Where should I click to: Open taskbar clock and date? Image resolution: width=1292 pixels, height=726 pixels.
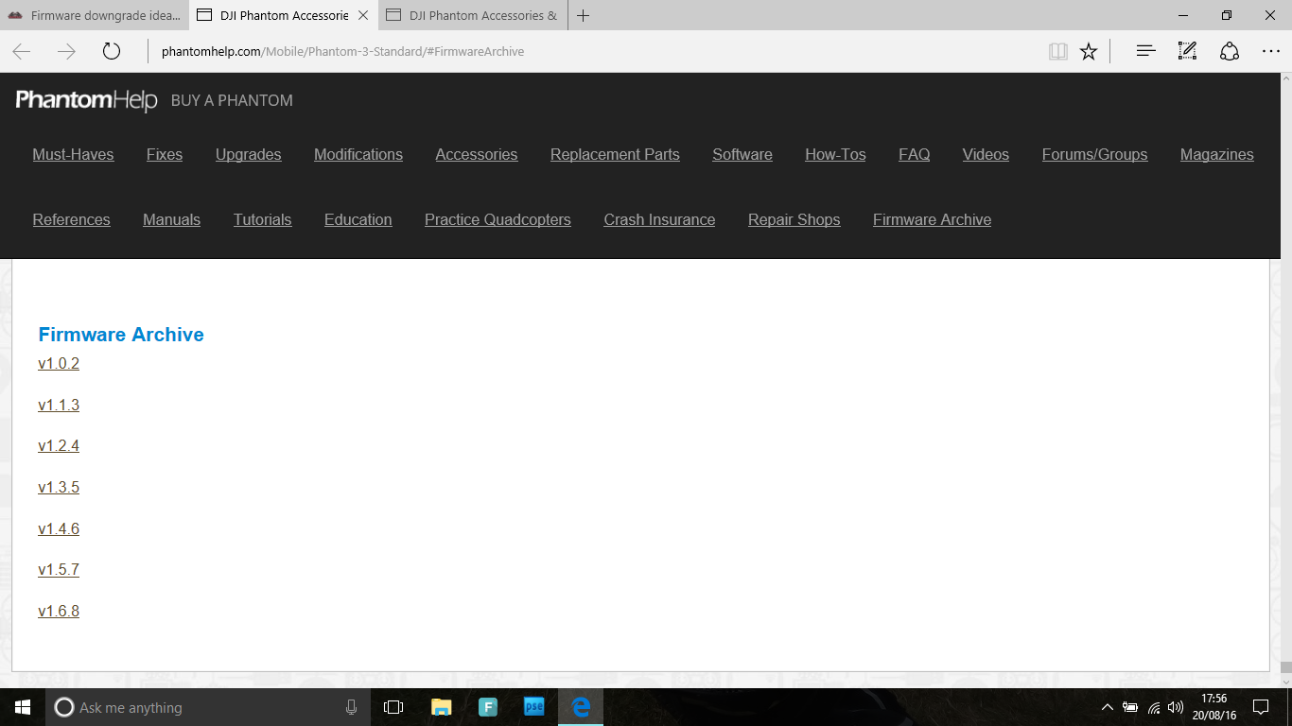(1213, 707)
